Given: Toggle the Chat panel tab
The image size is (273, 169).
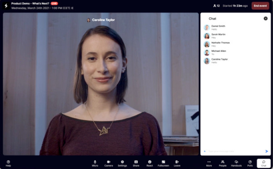Looking at the screenshot, I should 263,164.
